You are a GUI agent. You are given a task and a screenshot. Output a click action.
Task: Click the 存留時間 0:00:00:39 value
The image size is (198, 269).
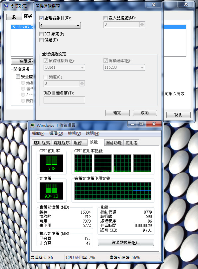click(x=143, y=225)
